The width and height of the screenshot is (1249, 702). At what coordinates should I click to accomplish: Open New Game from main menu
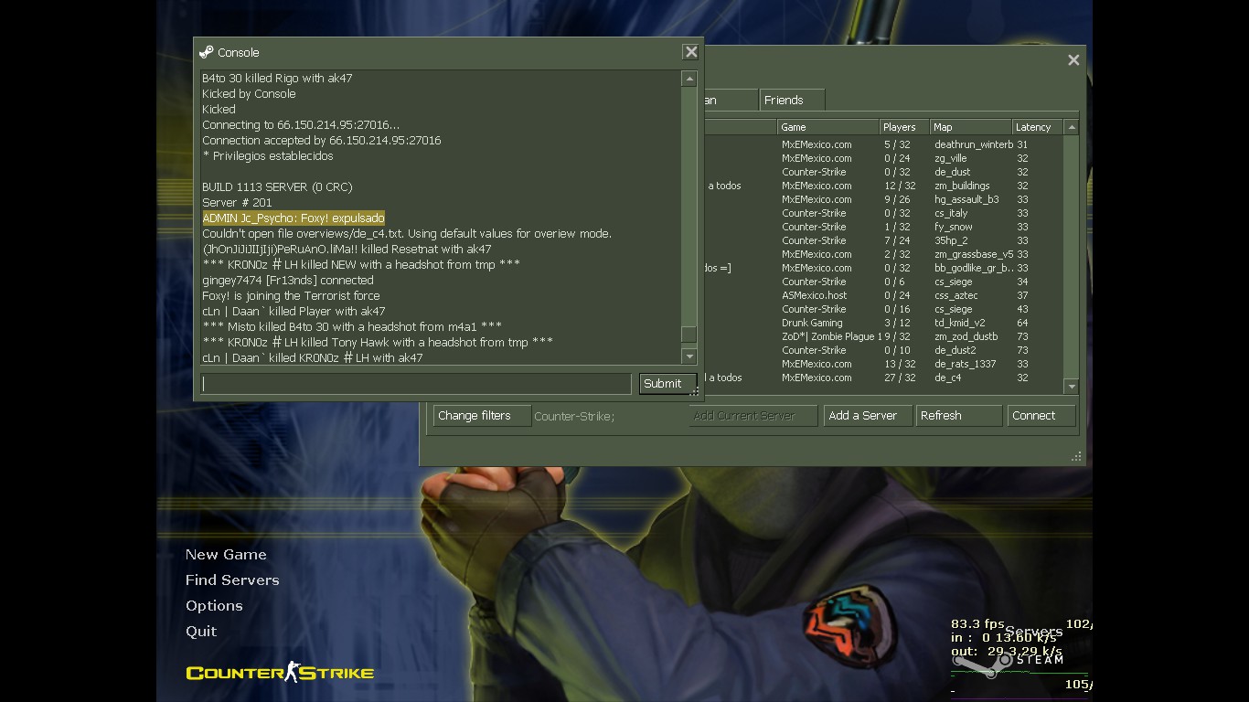pos(226,555)
